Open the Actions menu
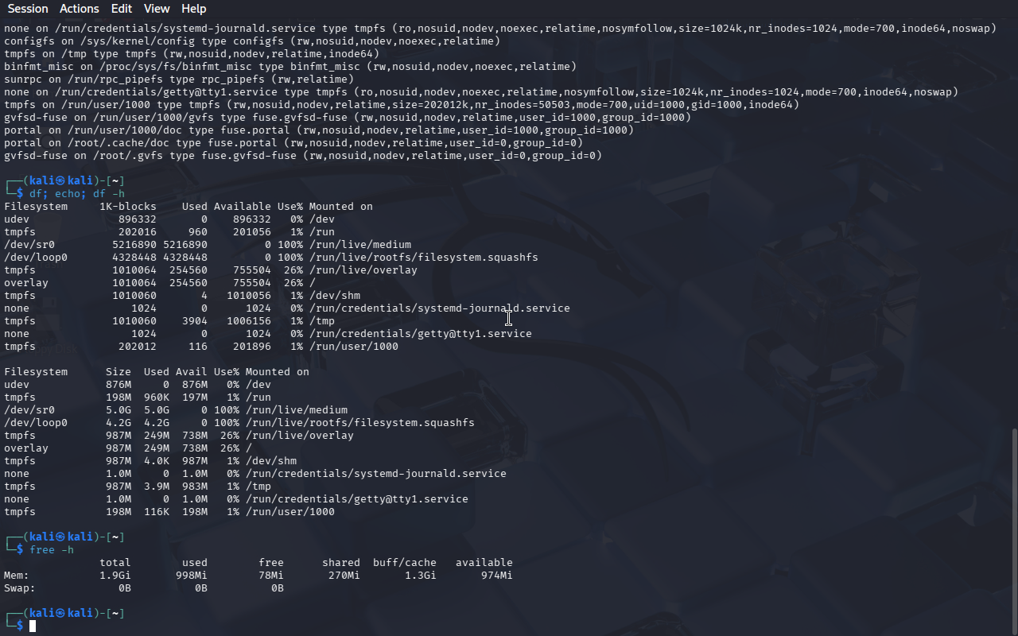 [80, 9]
